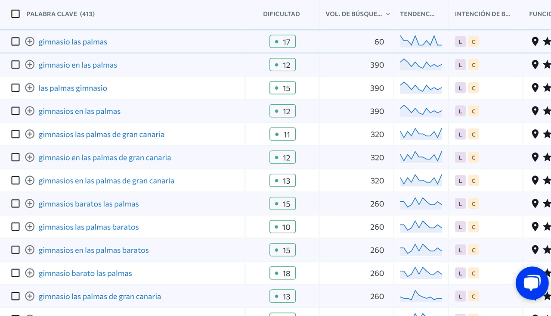Click search volume 60 in 'gimnasio las palmas' row
Image resolution: width=551 pixels, height=316 pixels.
tap(379, 42)
